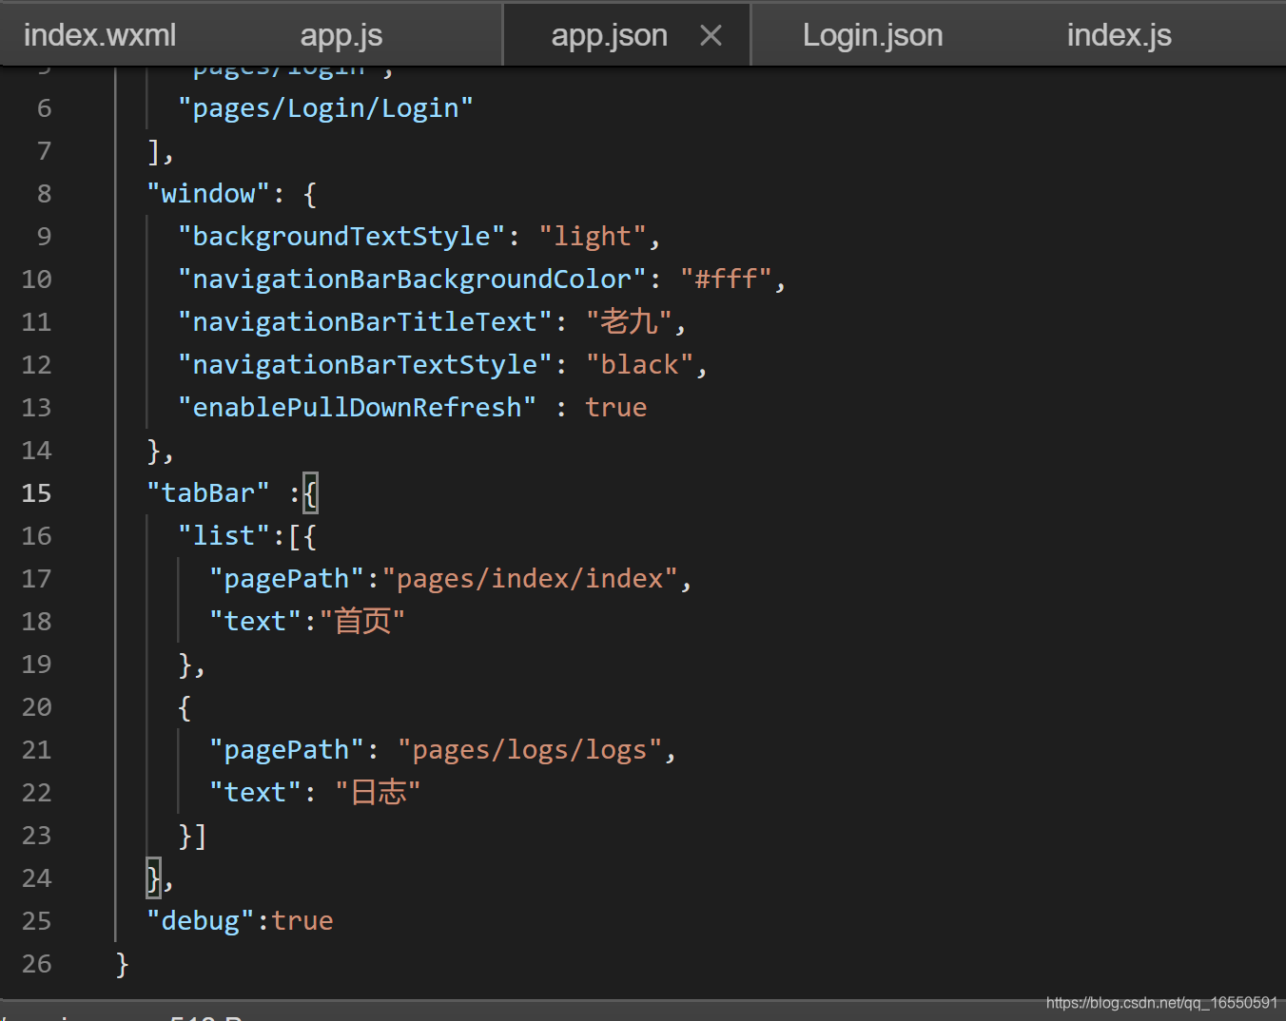
Task: Click the true value on line 25
Action: (302, 921)
